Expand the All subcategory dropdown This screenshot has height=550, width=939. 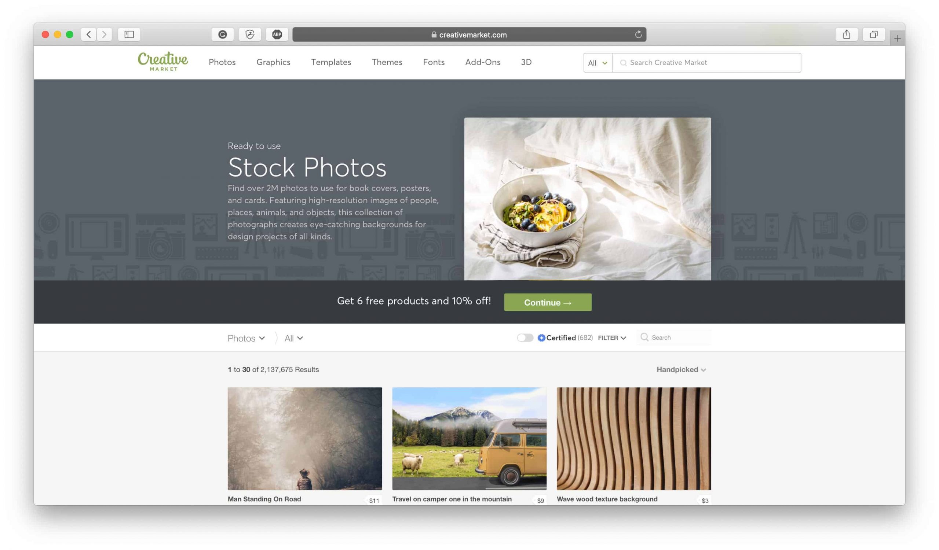293,337
